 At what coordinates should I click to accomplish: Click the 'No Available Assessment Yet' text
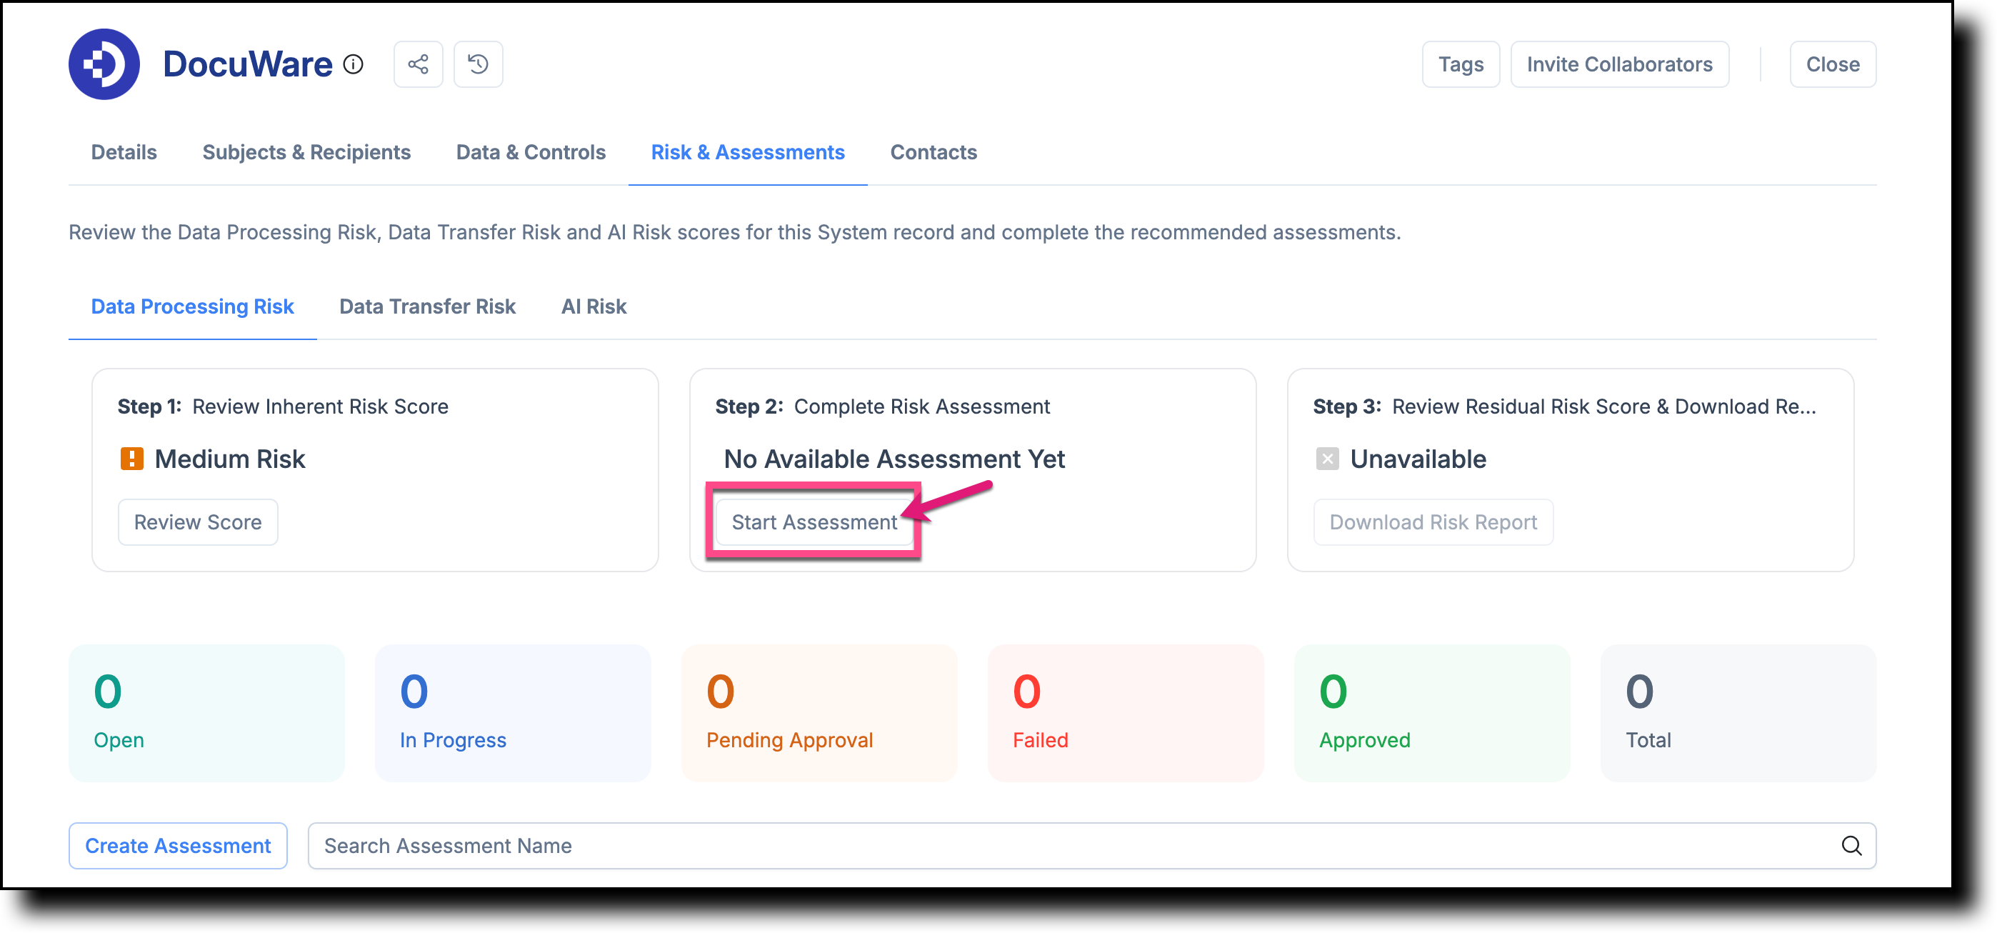pyautogui.click(x=894, y=459)
